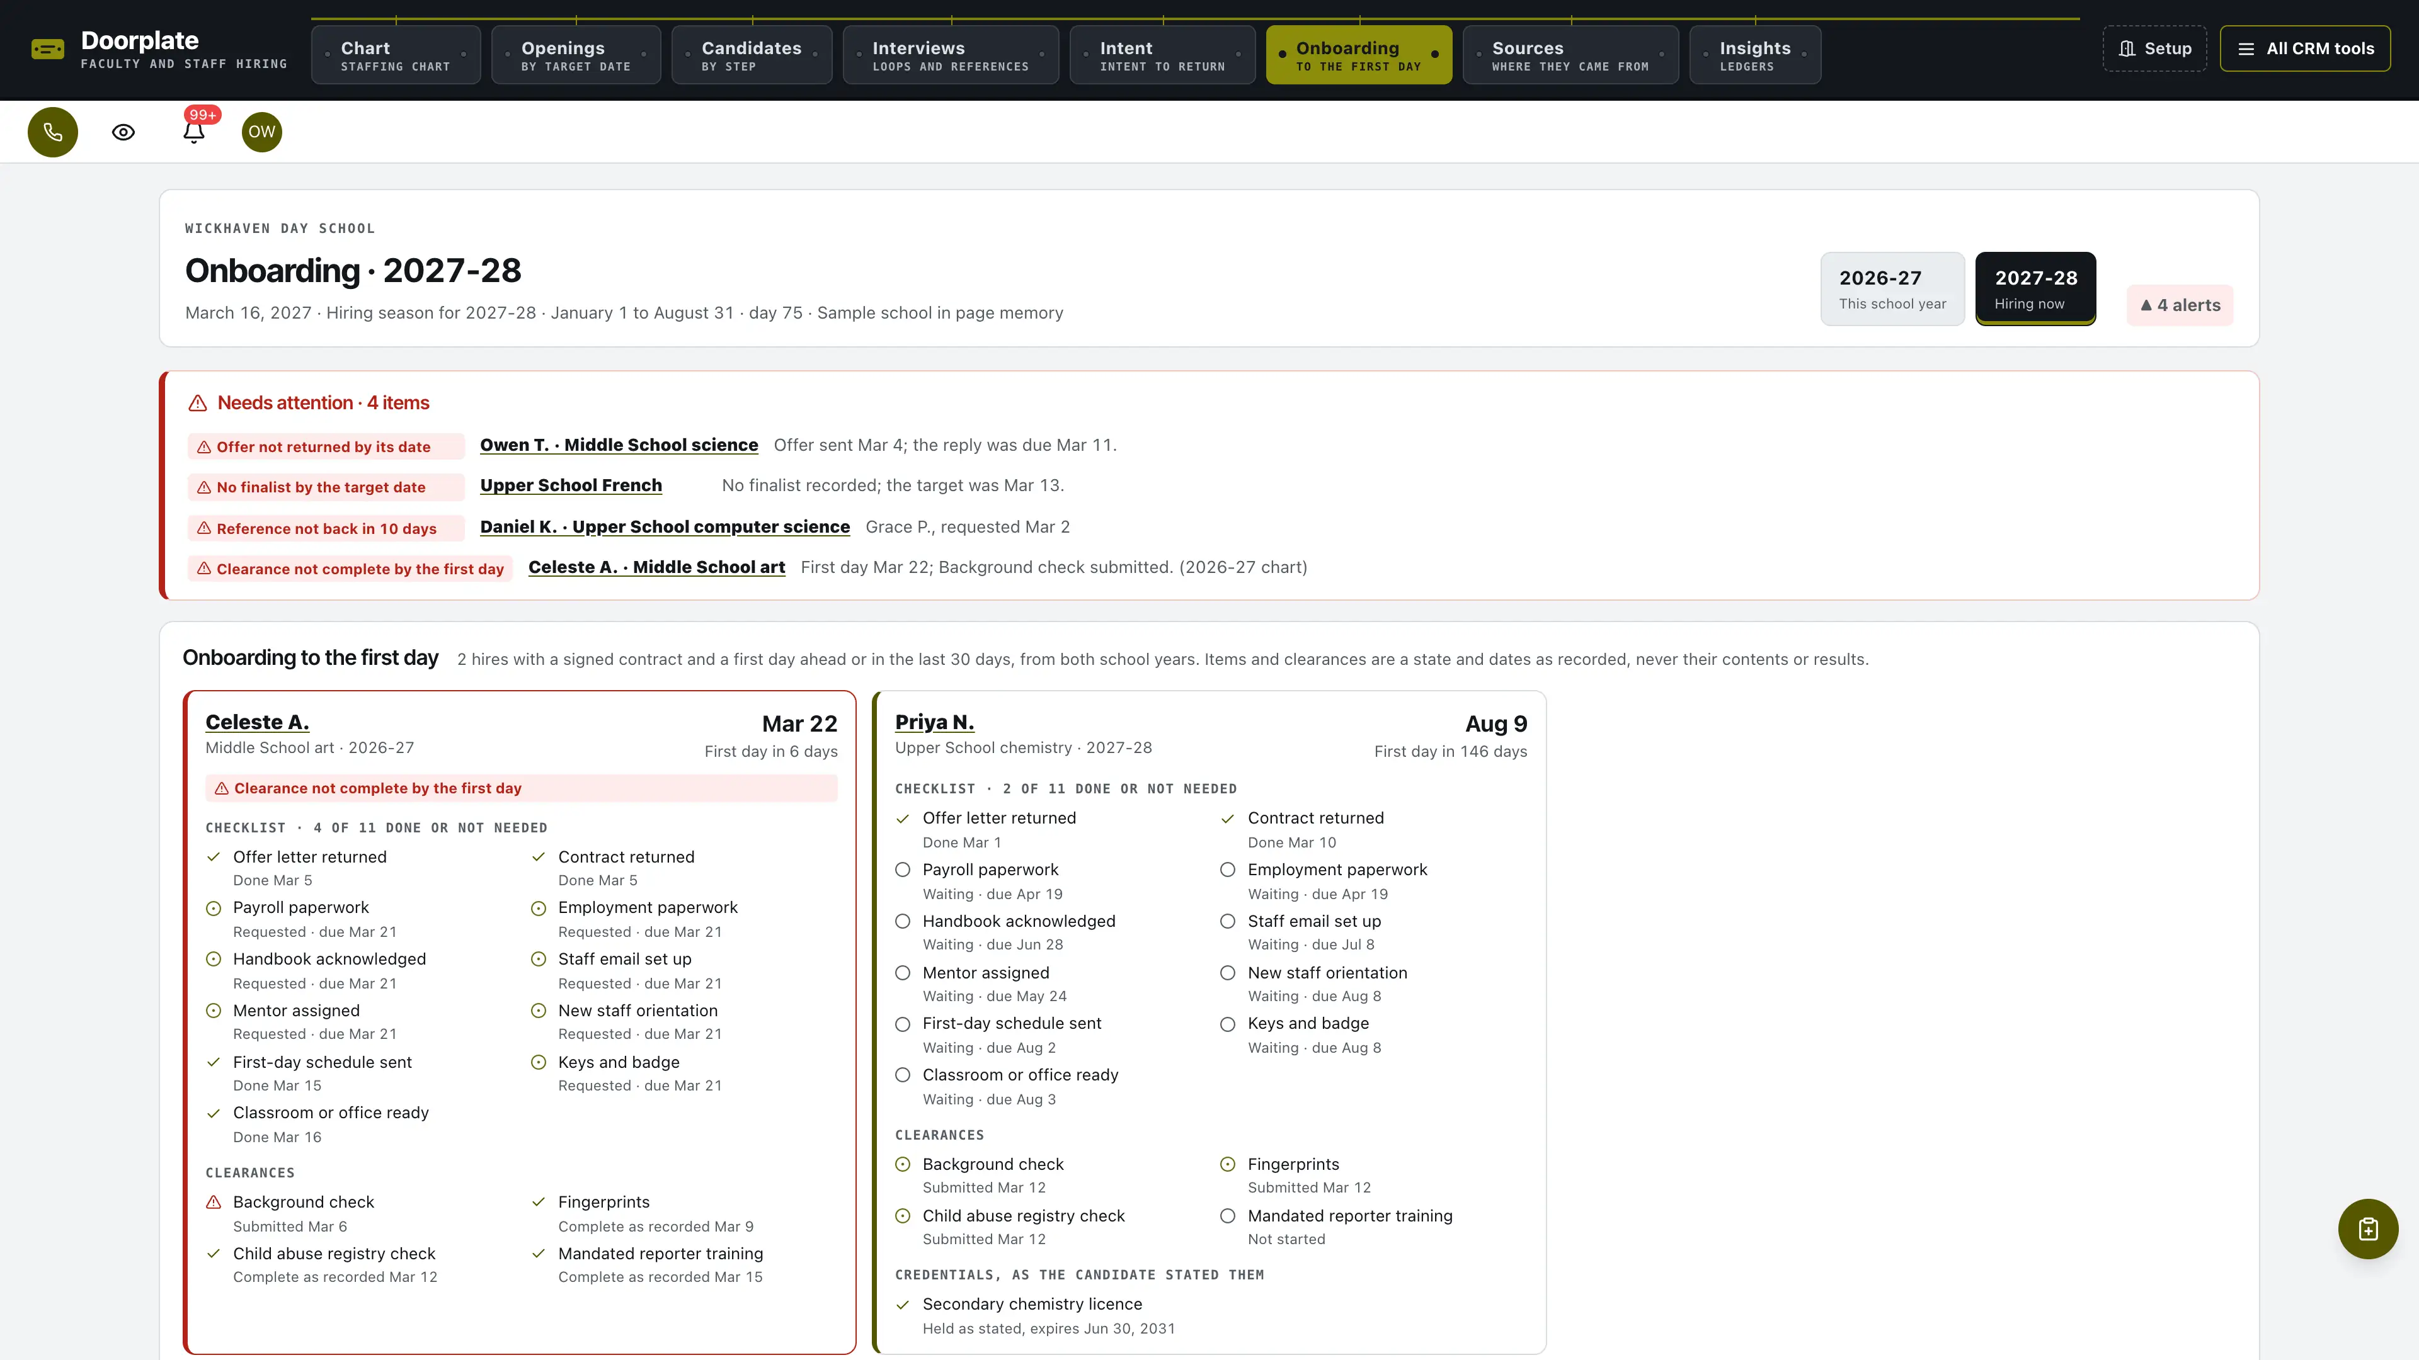Click Celeste card clearance warning banner
The height and width of the screenshot is (1360, 2419).
pos(521,788)
